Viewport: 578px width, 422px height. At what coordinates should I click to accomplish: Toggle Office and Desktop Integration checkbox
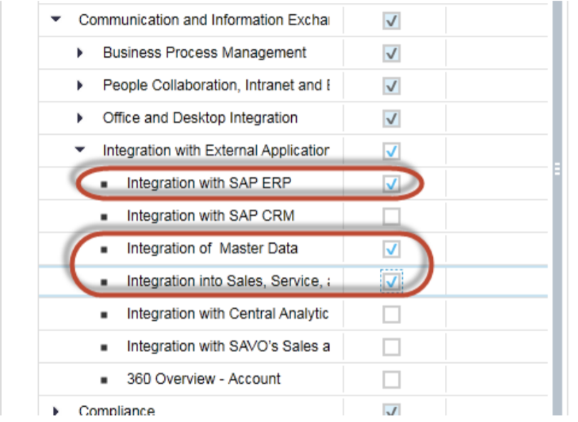(391, 119)
